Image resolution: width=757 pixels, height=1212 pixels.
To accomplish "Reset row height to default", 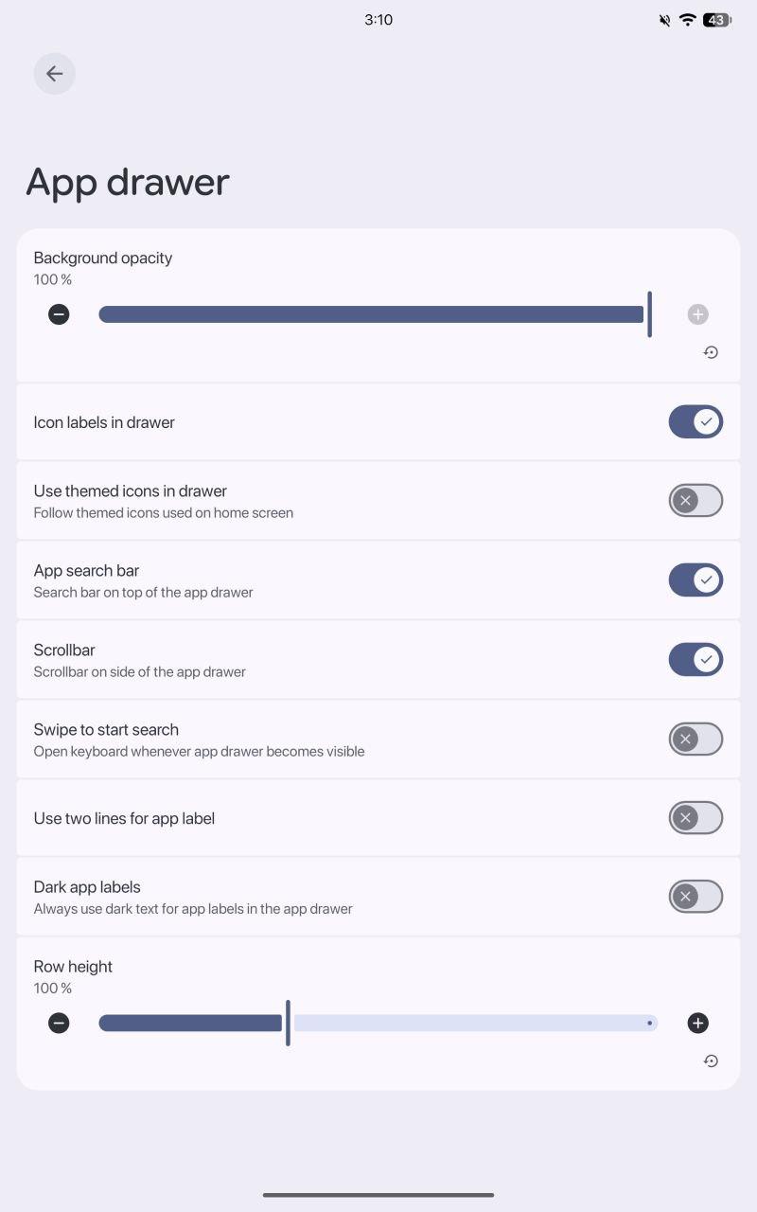I will tap(711, 1060).
